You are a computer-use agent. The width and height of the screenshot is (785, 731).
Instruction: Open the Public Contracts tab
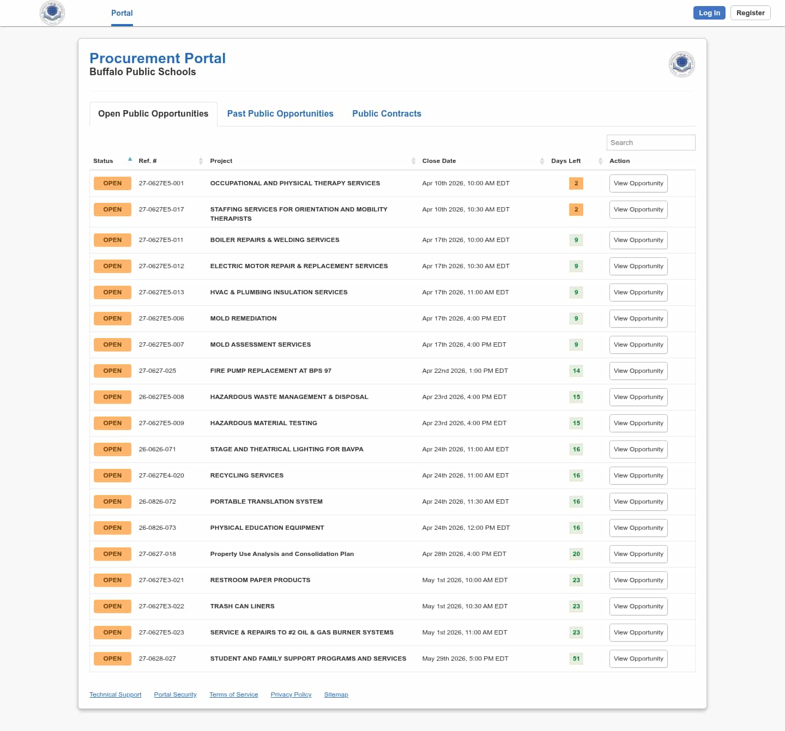[387, 113]
